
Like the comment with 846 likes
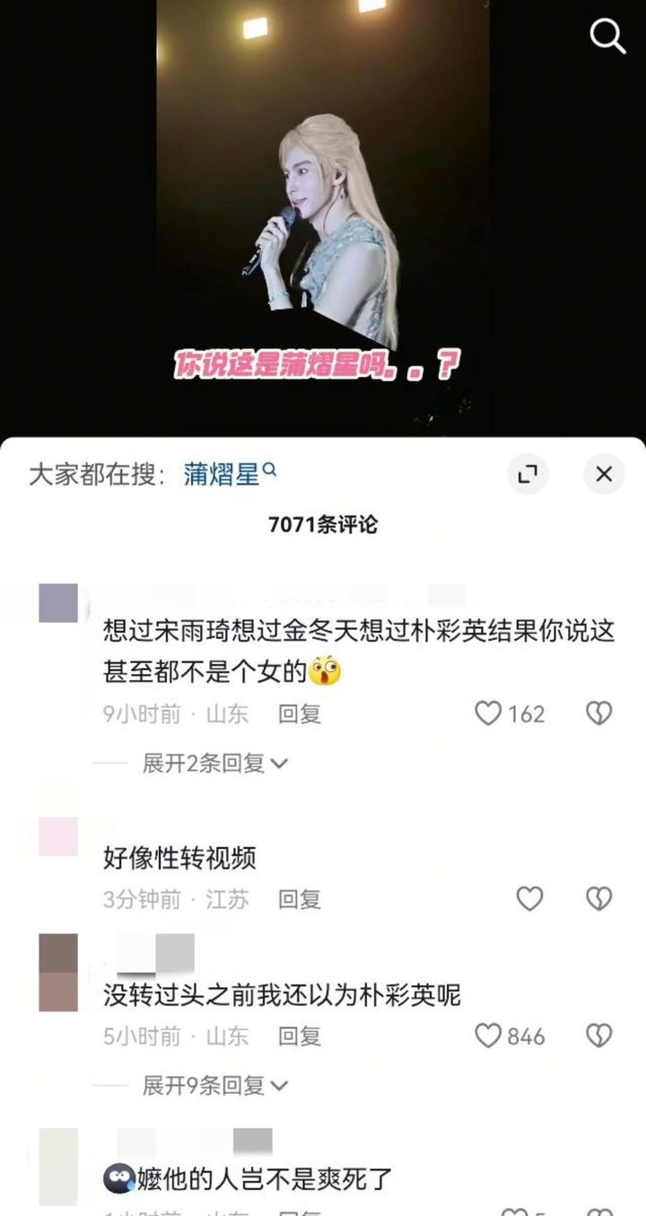[487, 1037]
